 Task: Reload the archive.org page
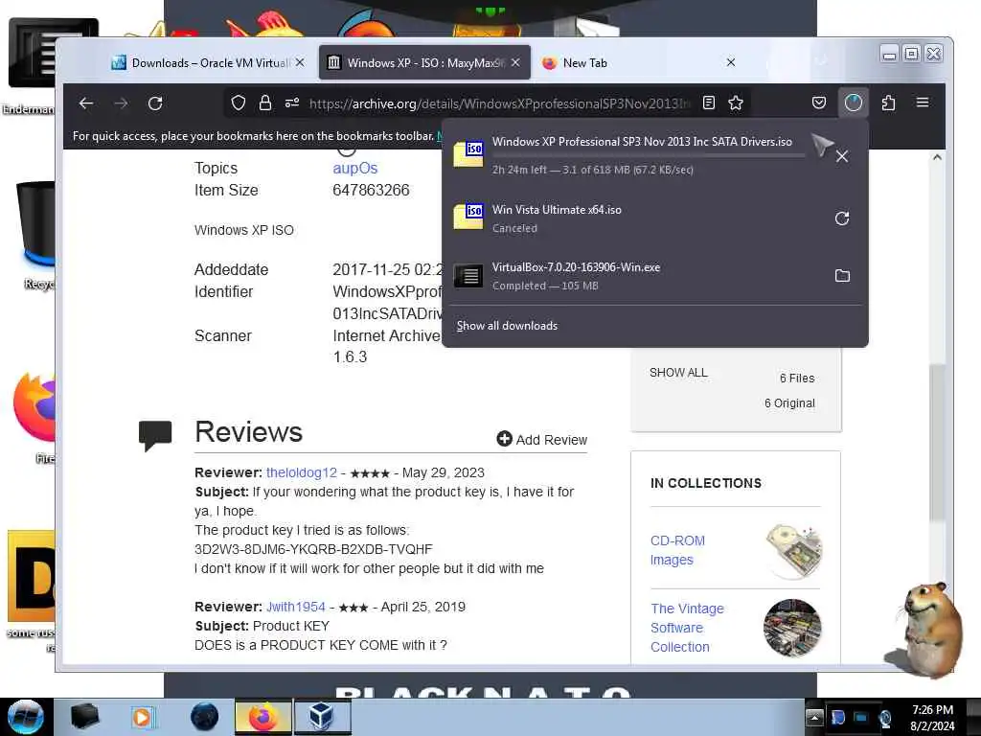155,103
